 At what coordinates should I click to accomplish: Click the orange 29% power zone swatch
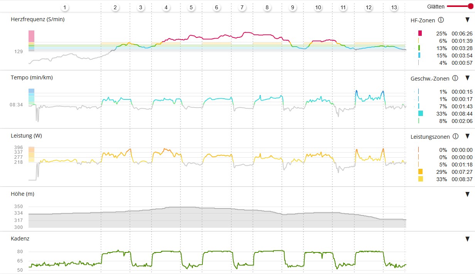pos(420,171)
